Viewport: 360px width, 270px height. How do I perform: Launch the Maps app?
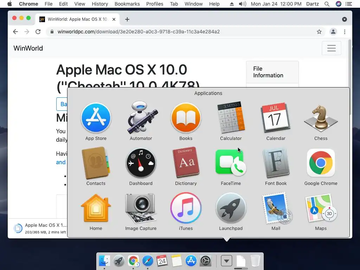pyautogui.click(x=321, y=208)
